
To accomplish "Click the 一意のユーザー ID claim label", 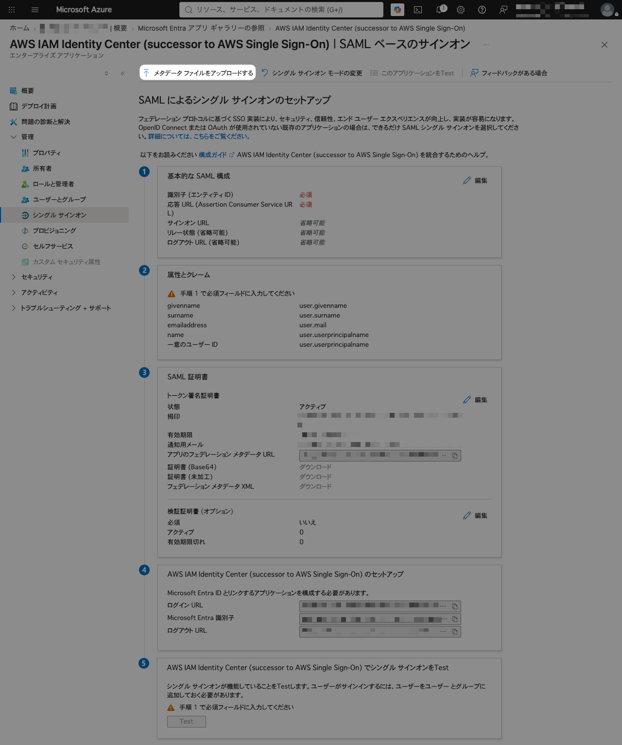I will tap(192, 345).
